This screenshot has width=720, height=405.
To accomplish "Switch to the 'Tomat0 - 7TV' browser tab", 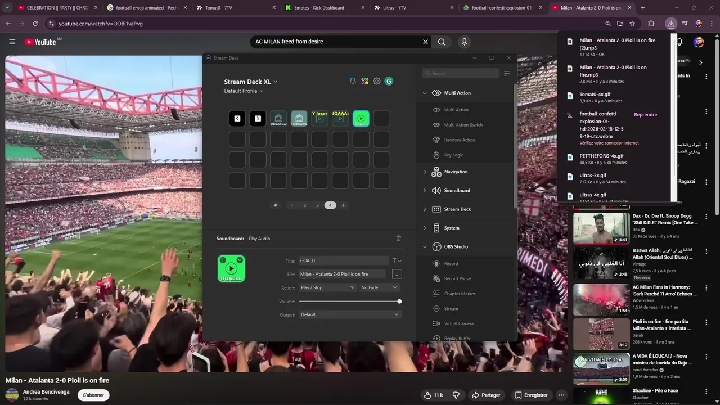I will [x=235, y=8].
